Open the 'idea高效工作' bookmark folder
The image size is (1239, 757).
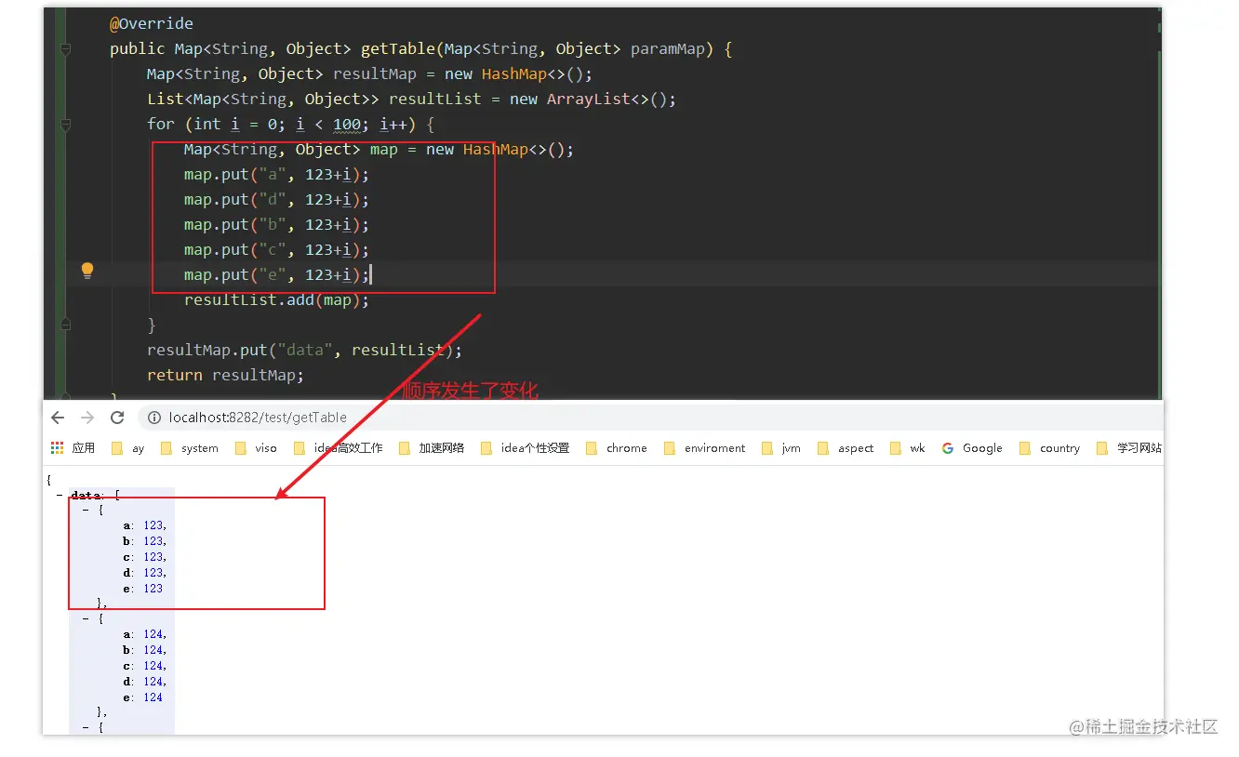point(338,448)
